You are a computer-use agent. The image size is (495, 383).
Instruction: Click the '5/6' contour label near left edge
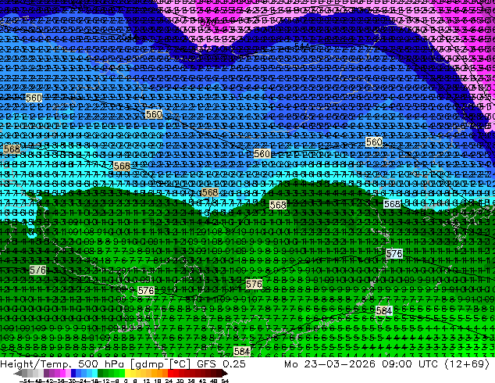38,270
